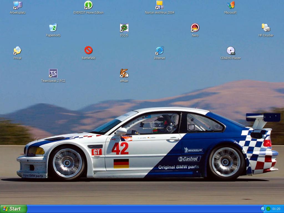Click the HP-Drucker printer icon

point(266,28)
